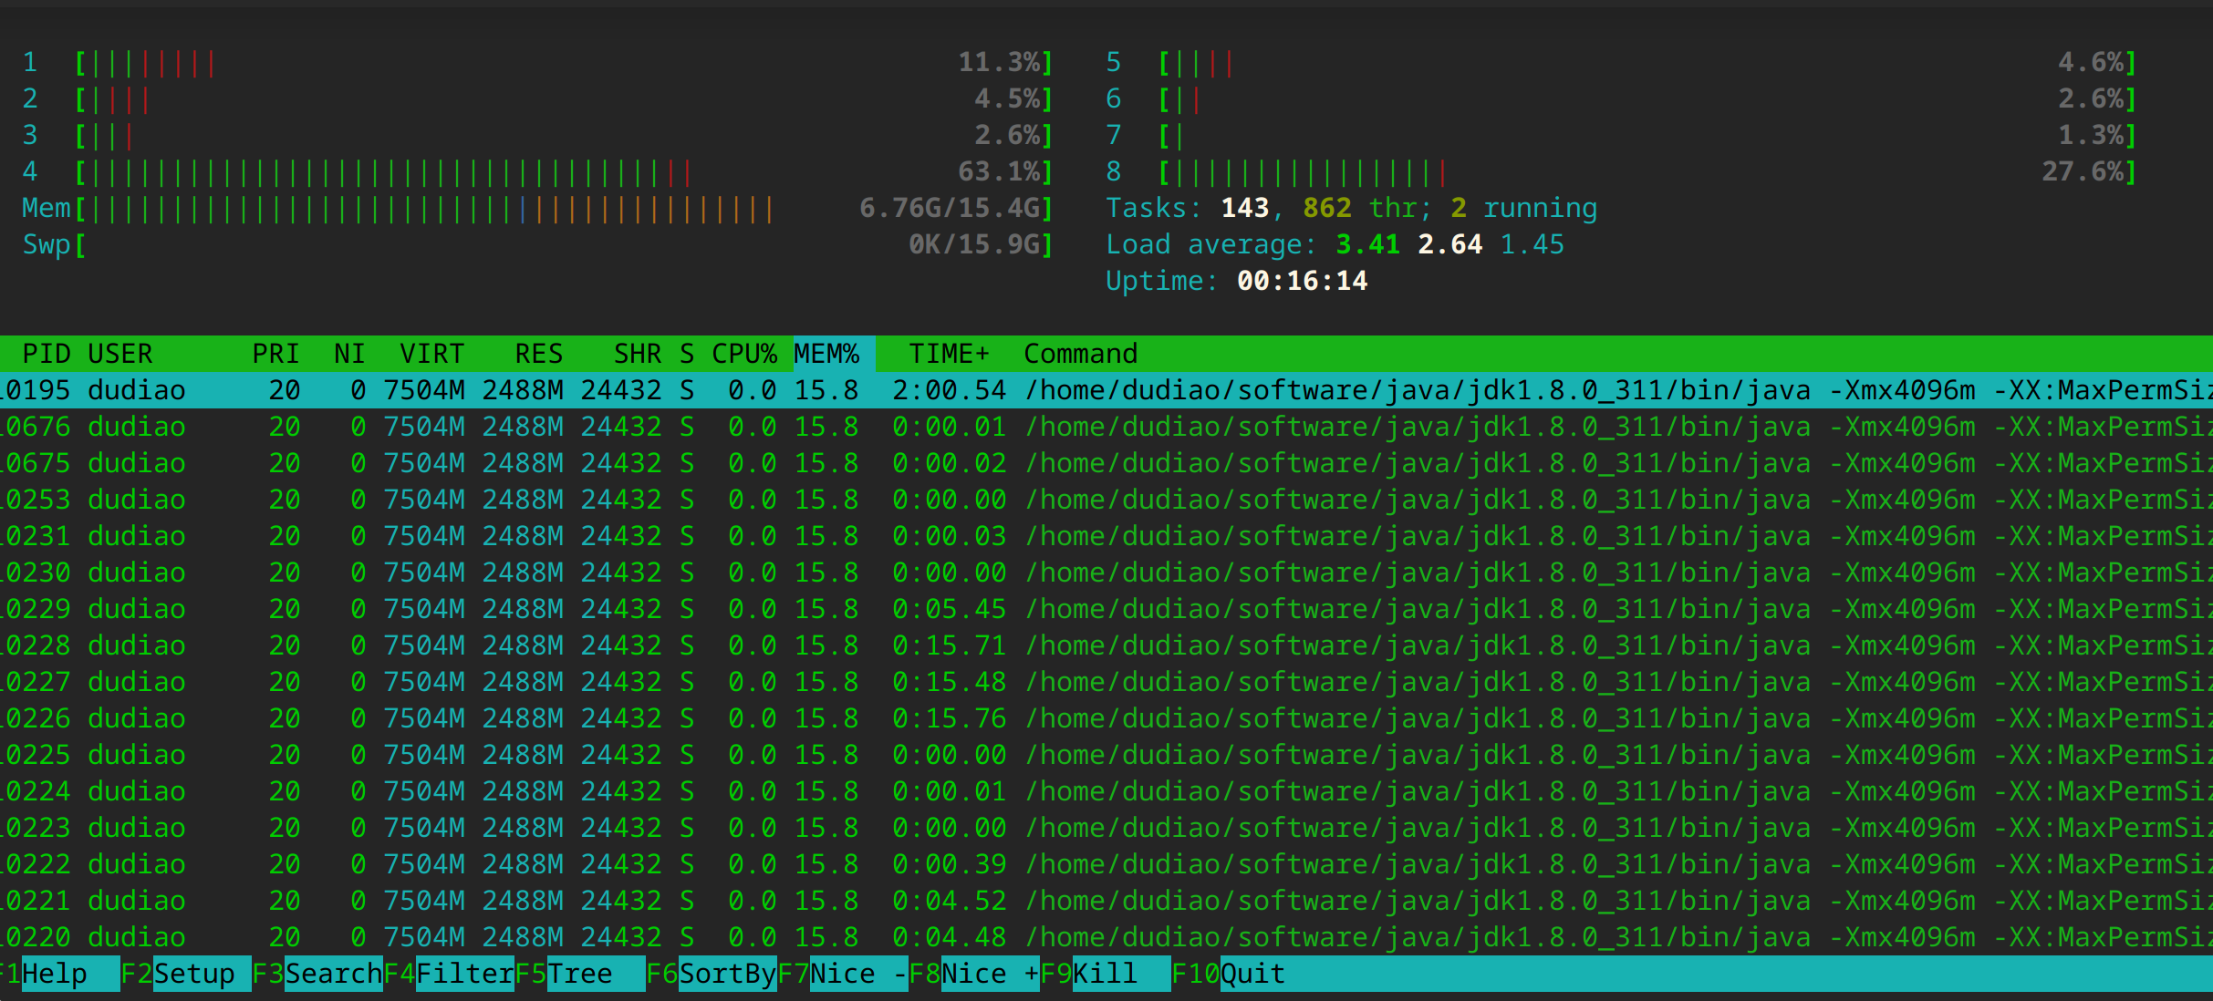Click the RES column header

pyautogui.click(x=538, y=354)
